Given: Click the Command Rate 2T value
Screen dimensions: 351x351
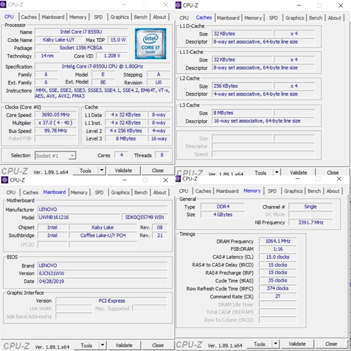Looking at the screenshot, I should coord(278,297).
